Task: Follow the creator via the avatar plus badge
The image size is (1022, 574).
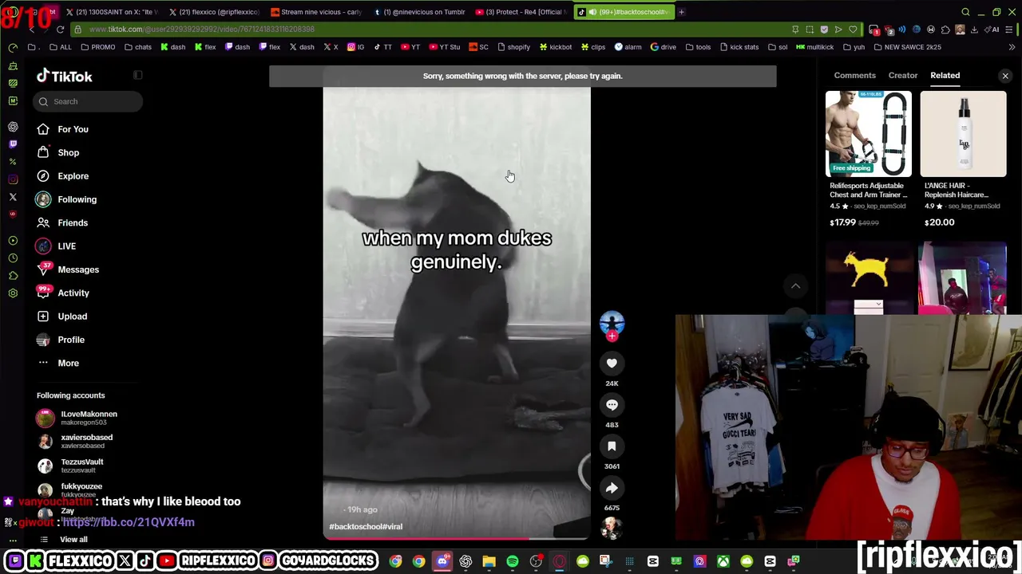Action: 612,336
